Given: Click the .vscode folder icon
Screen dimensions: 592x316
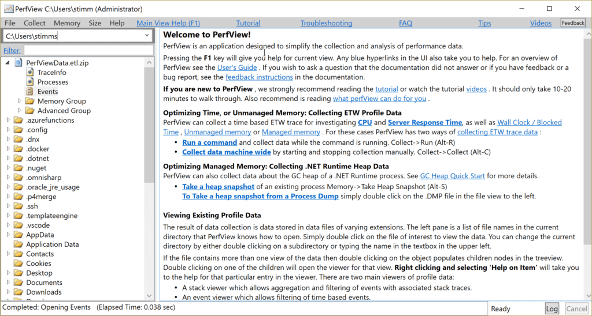Looking at the screenshot, I should pos(18,225).
